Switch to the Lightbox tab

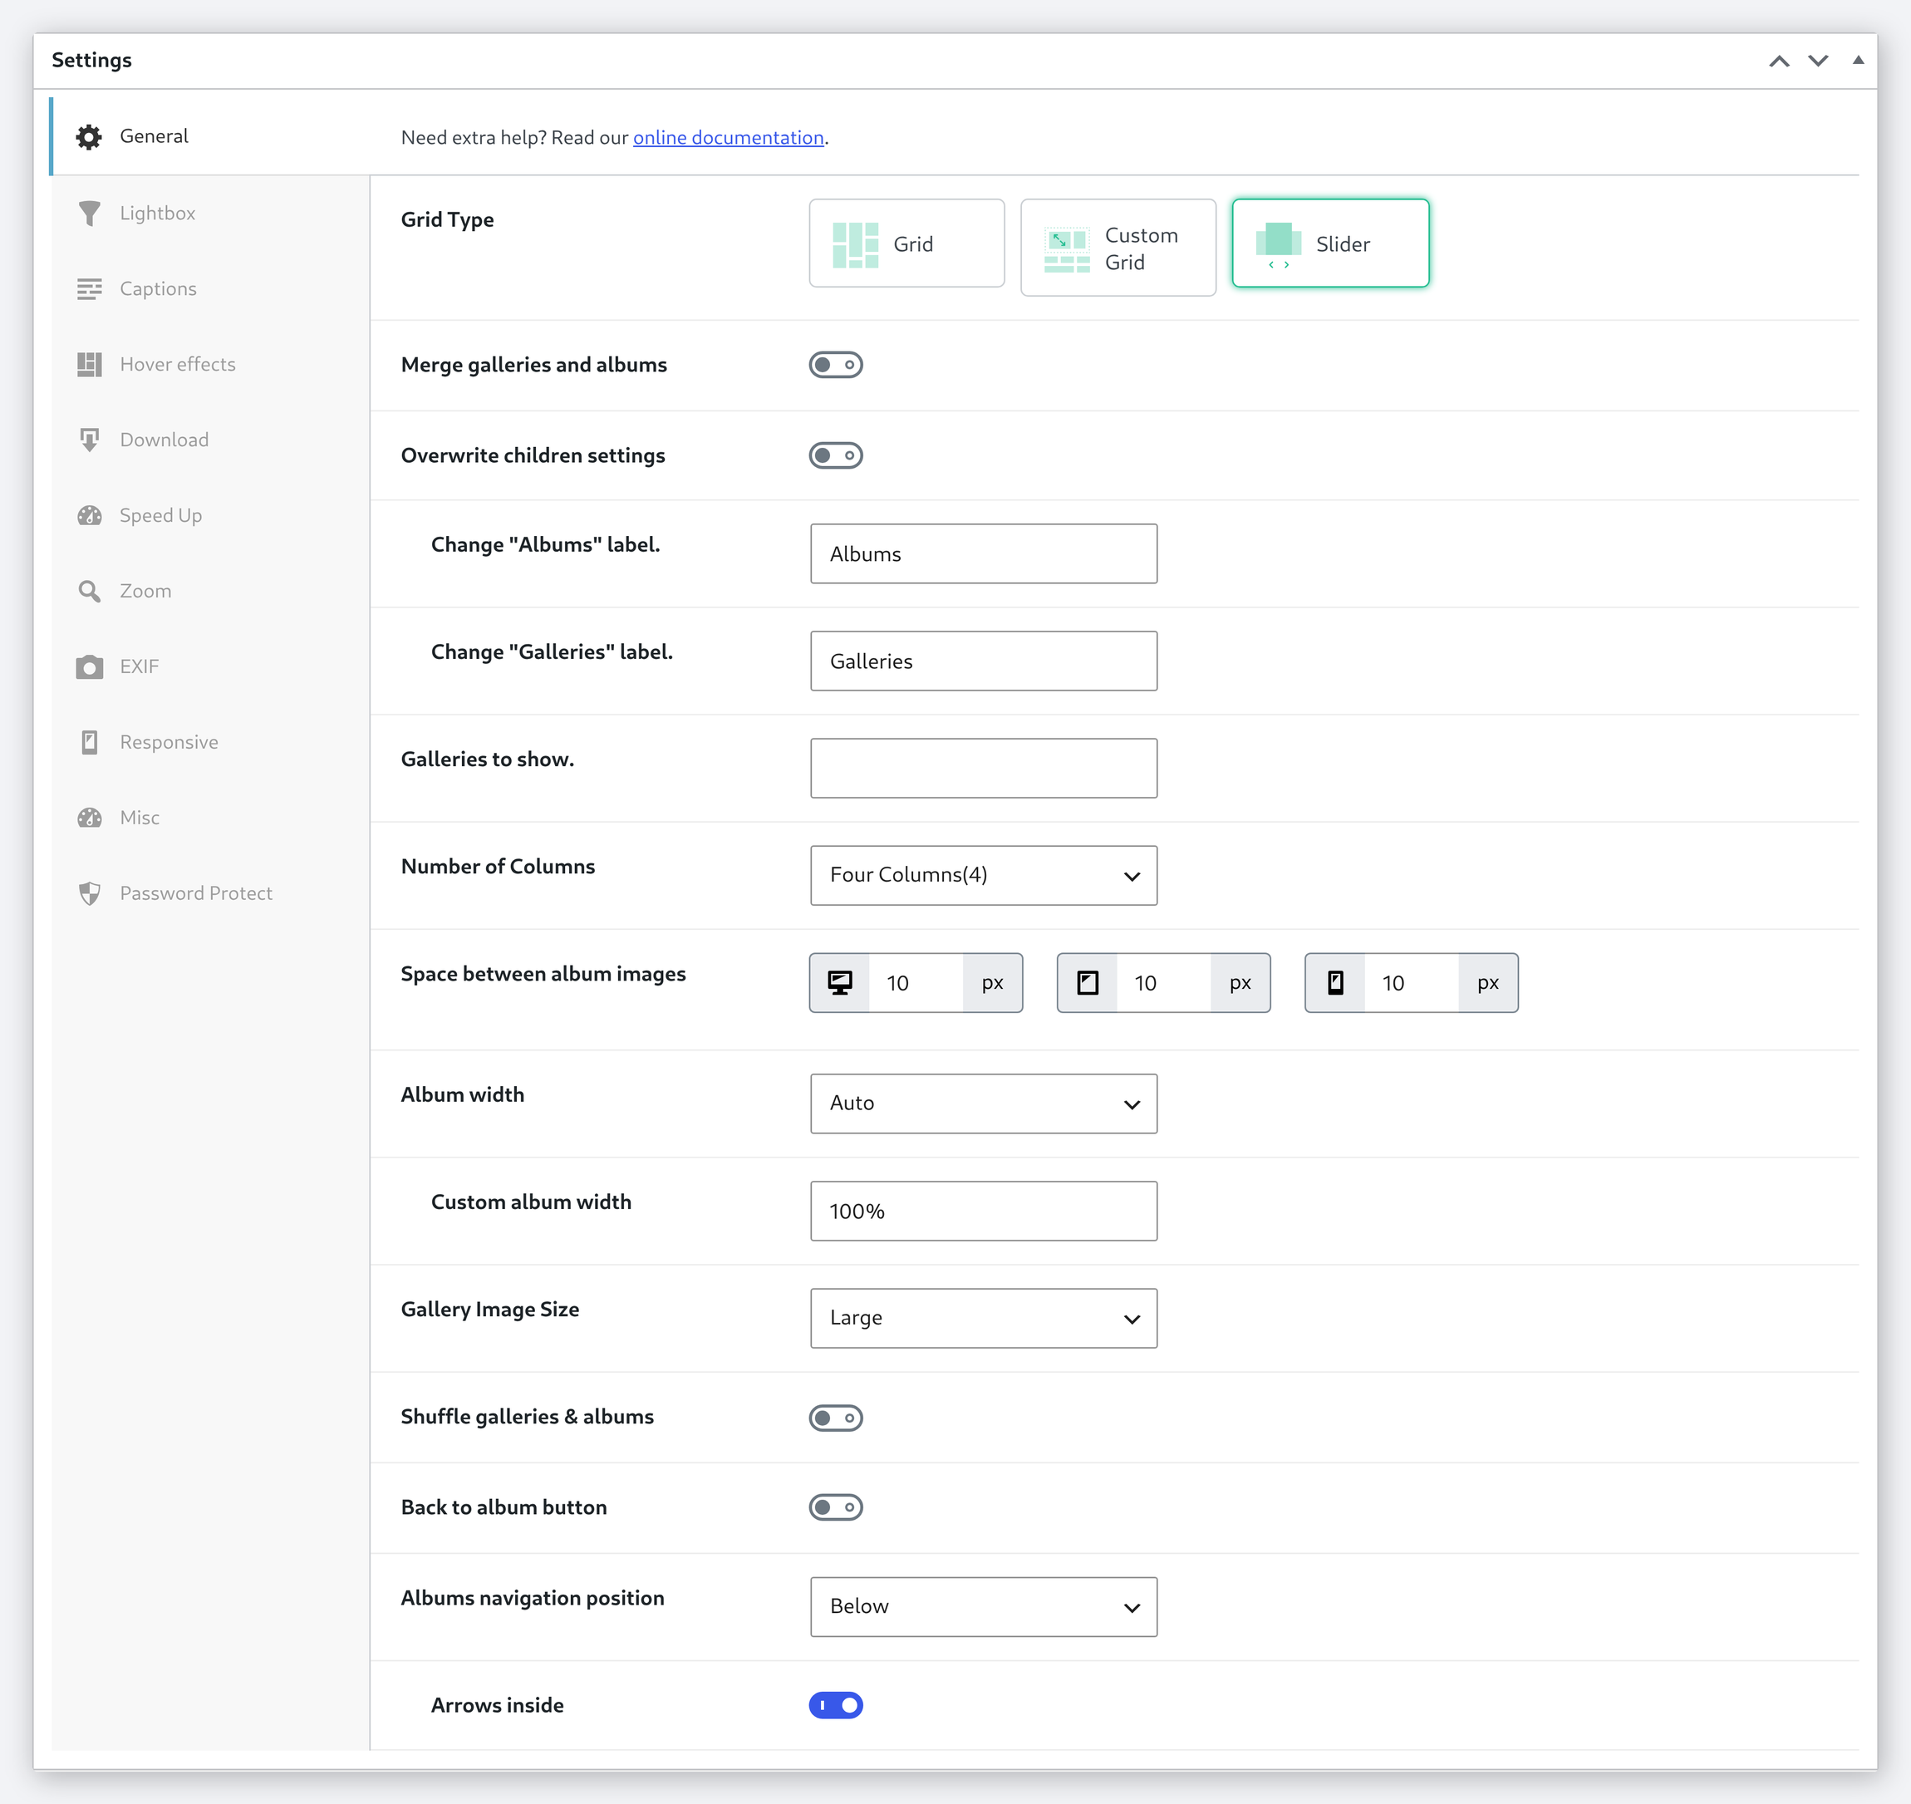pyautogui.click(x=209, y=214)
